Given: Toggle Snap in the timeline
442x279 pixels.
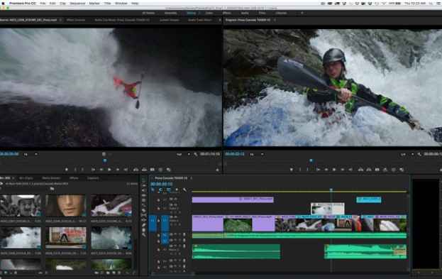Looking at the screenshot, I should 160,190.
